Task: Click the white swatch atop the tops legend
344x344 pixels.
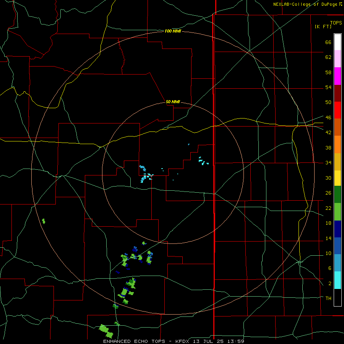Action: click(x=338, y=42)
